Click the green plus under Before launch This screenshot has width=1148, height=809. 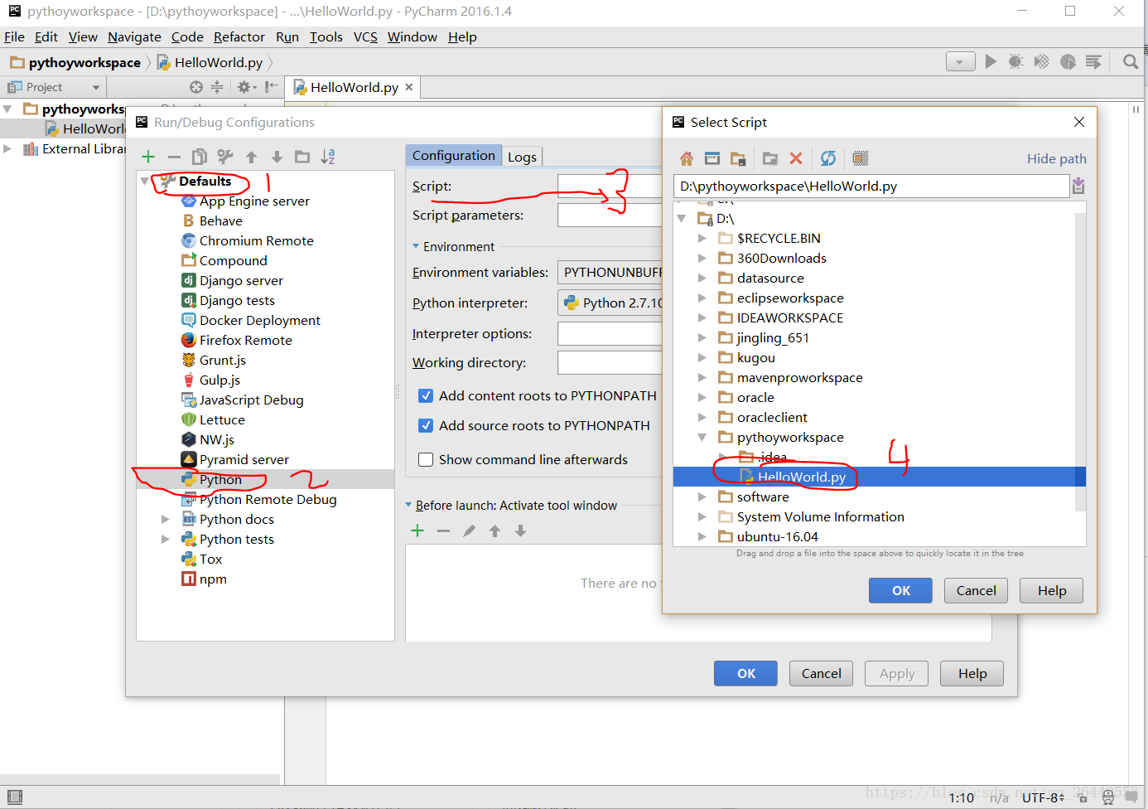[x=417, y=530]
